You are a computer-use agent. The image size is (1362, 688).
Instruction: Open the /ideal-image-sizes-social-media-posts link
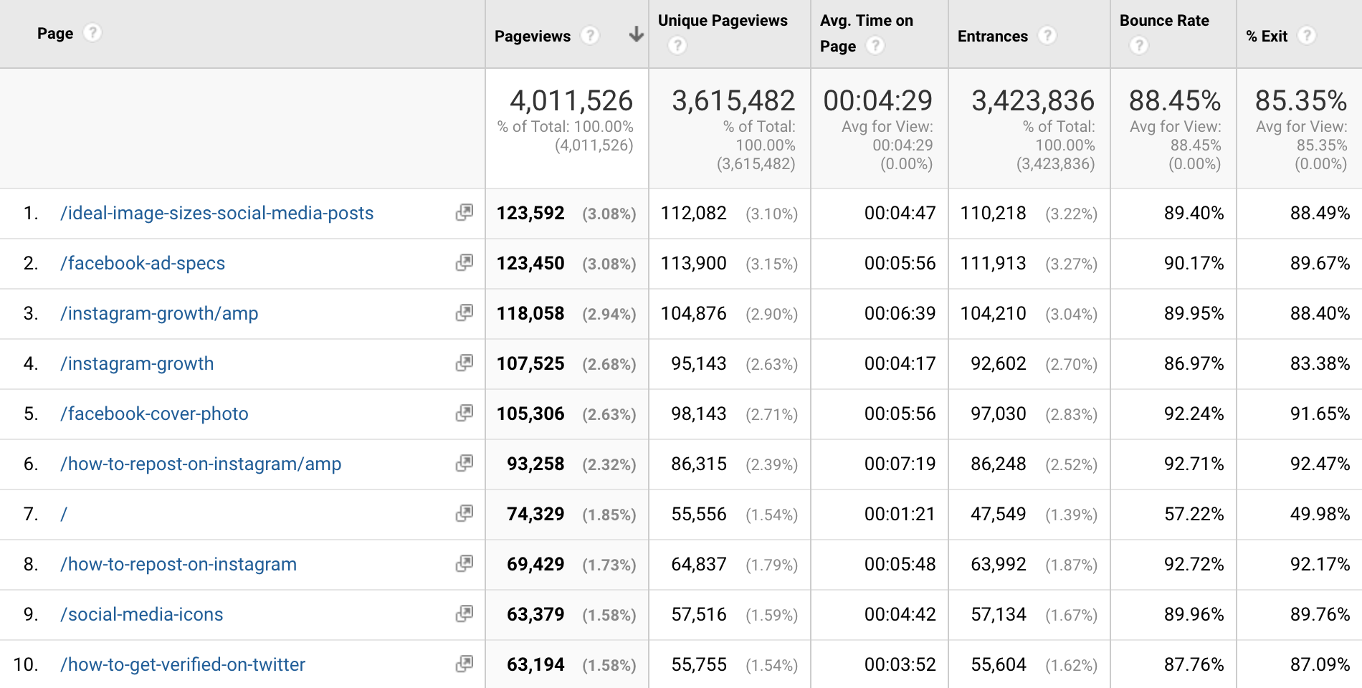pos(216,213)
